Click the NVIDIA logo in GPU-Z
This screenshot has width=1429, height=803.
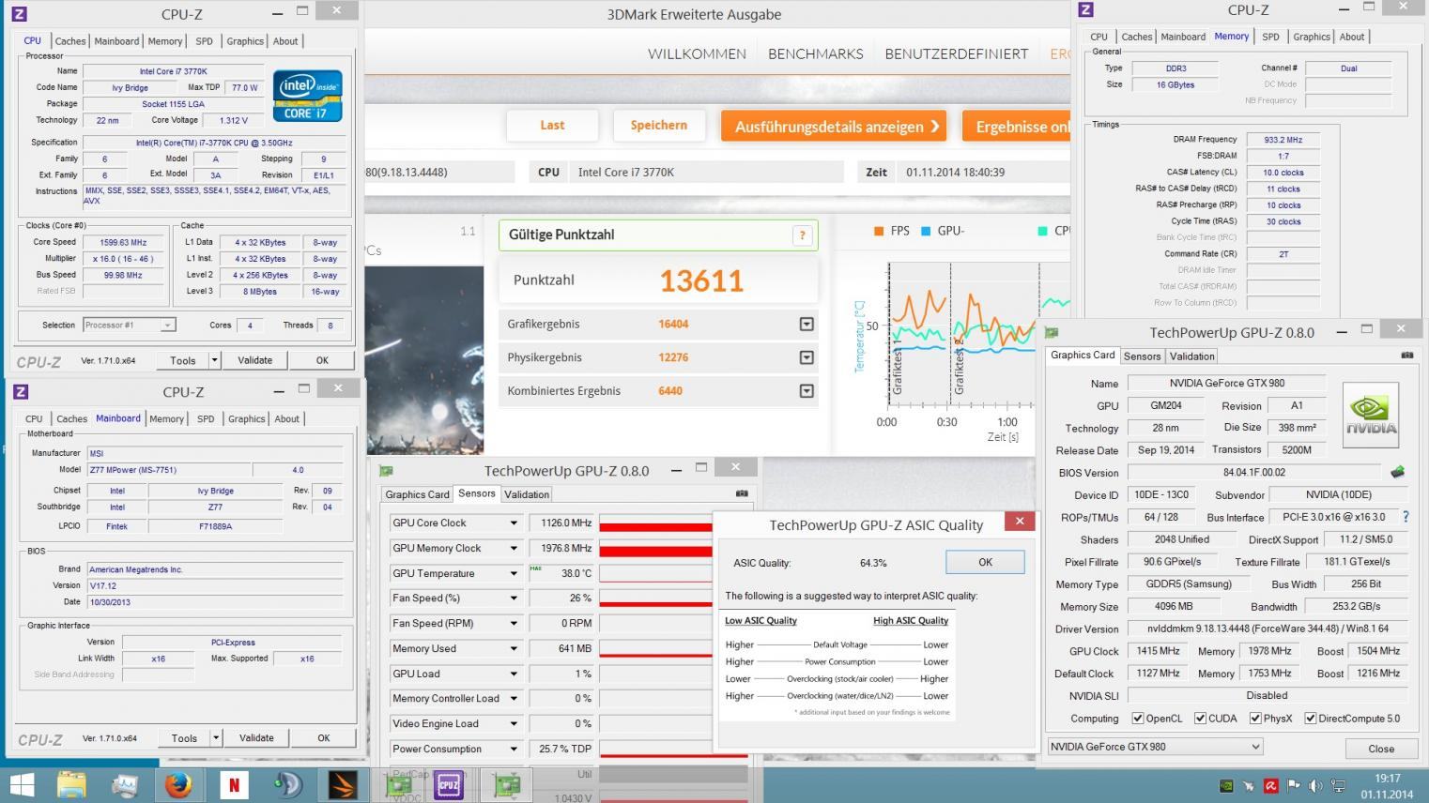[x=1370, y=415]
